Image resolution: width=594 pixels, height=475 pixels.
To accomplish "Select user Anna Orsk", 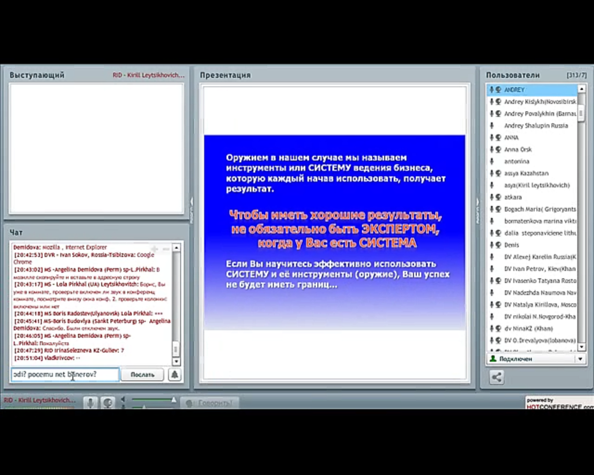I will click(532, 149).
